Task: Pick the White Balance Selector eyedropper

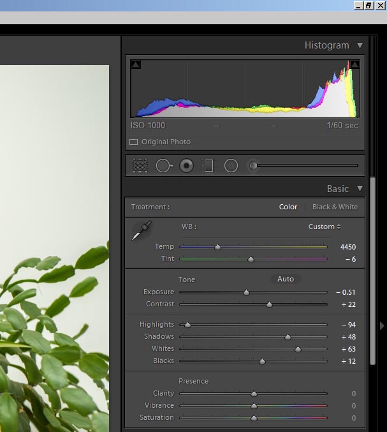Action: 142,230
